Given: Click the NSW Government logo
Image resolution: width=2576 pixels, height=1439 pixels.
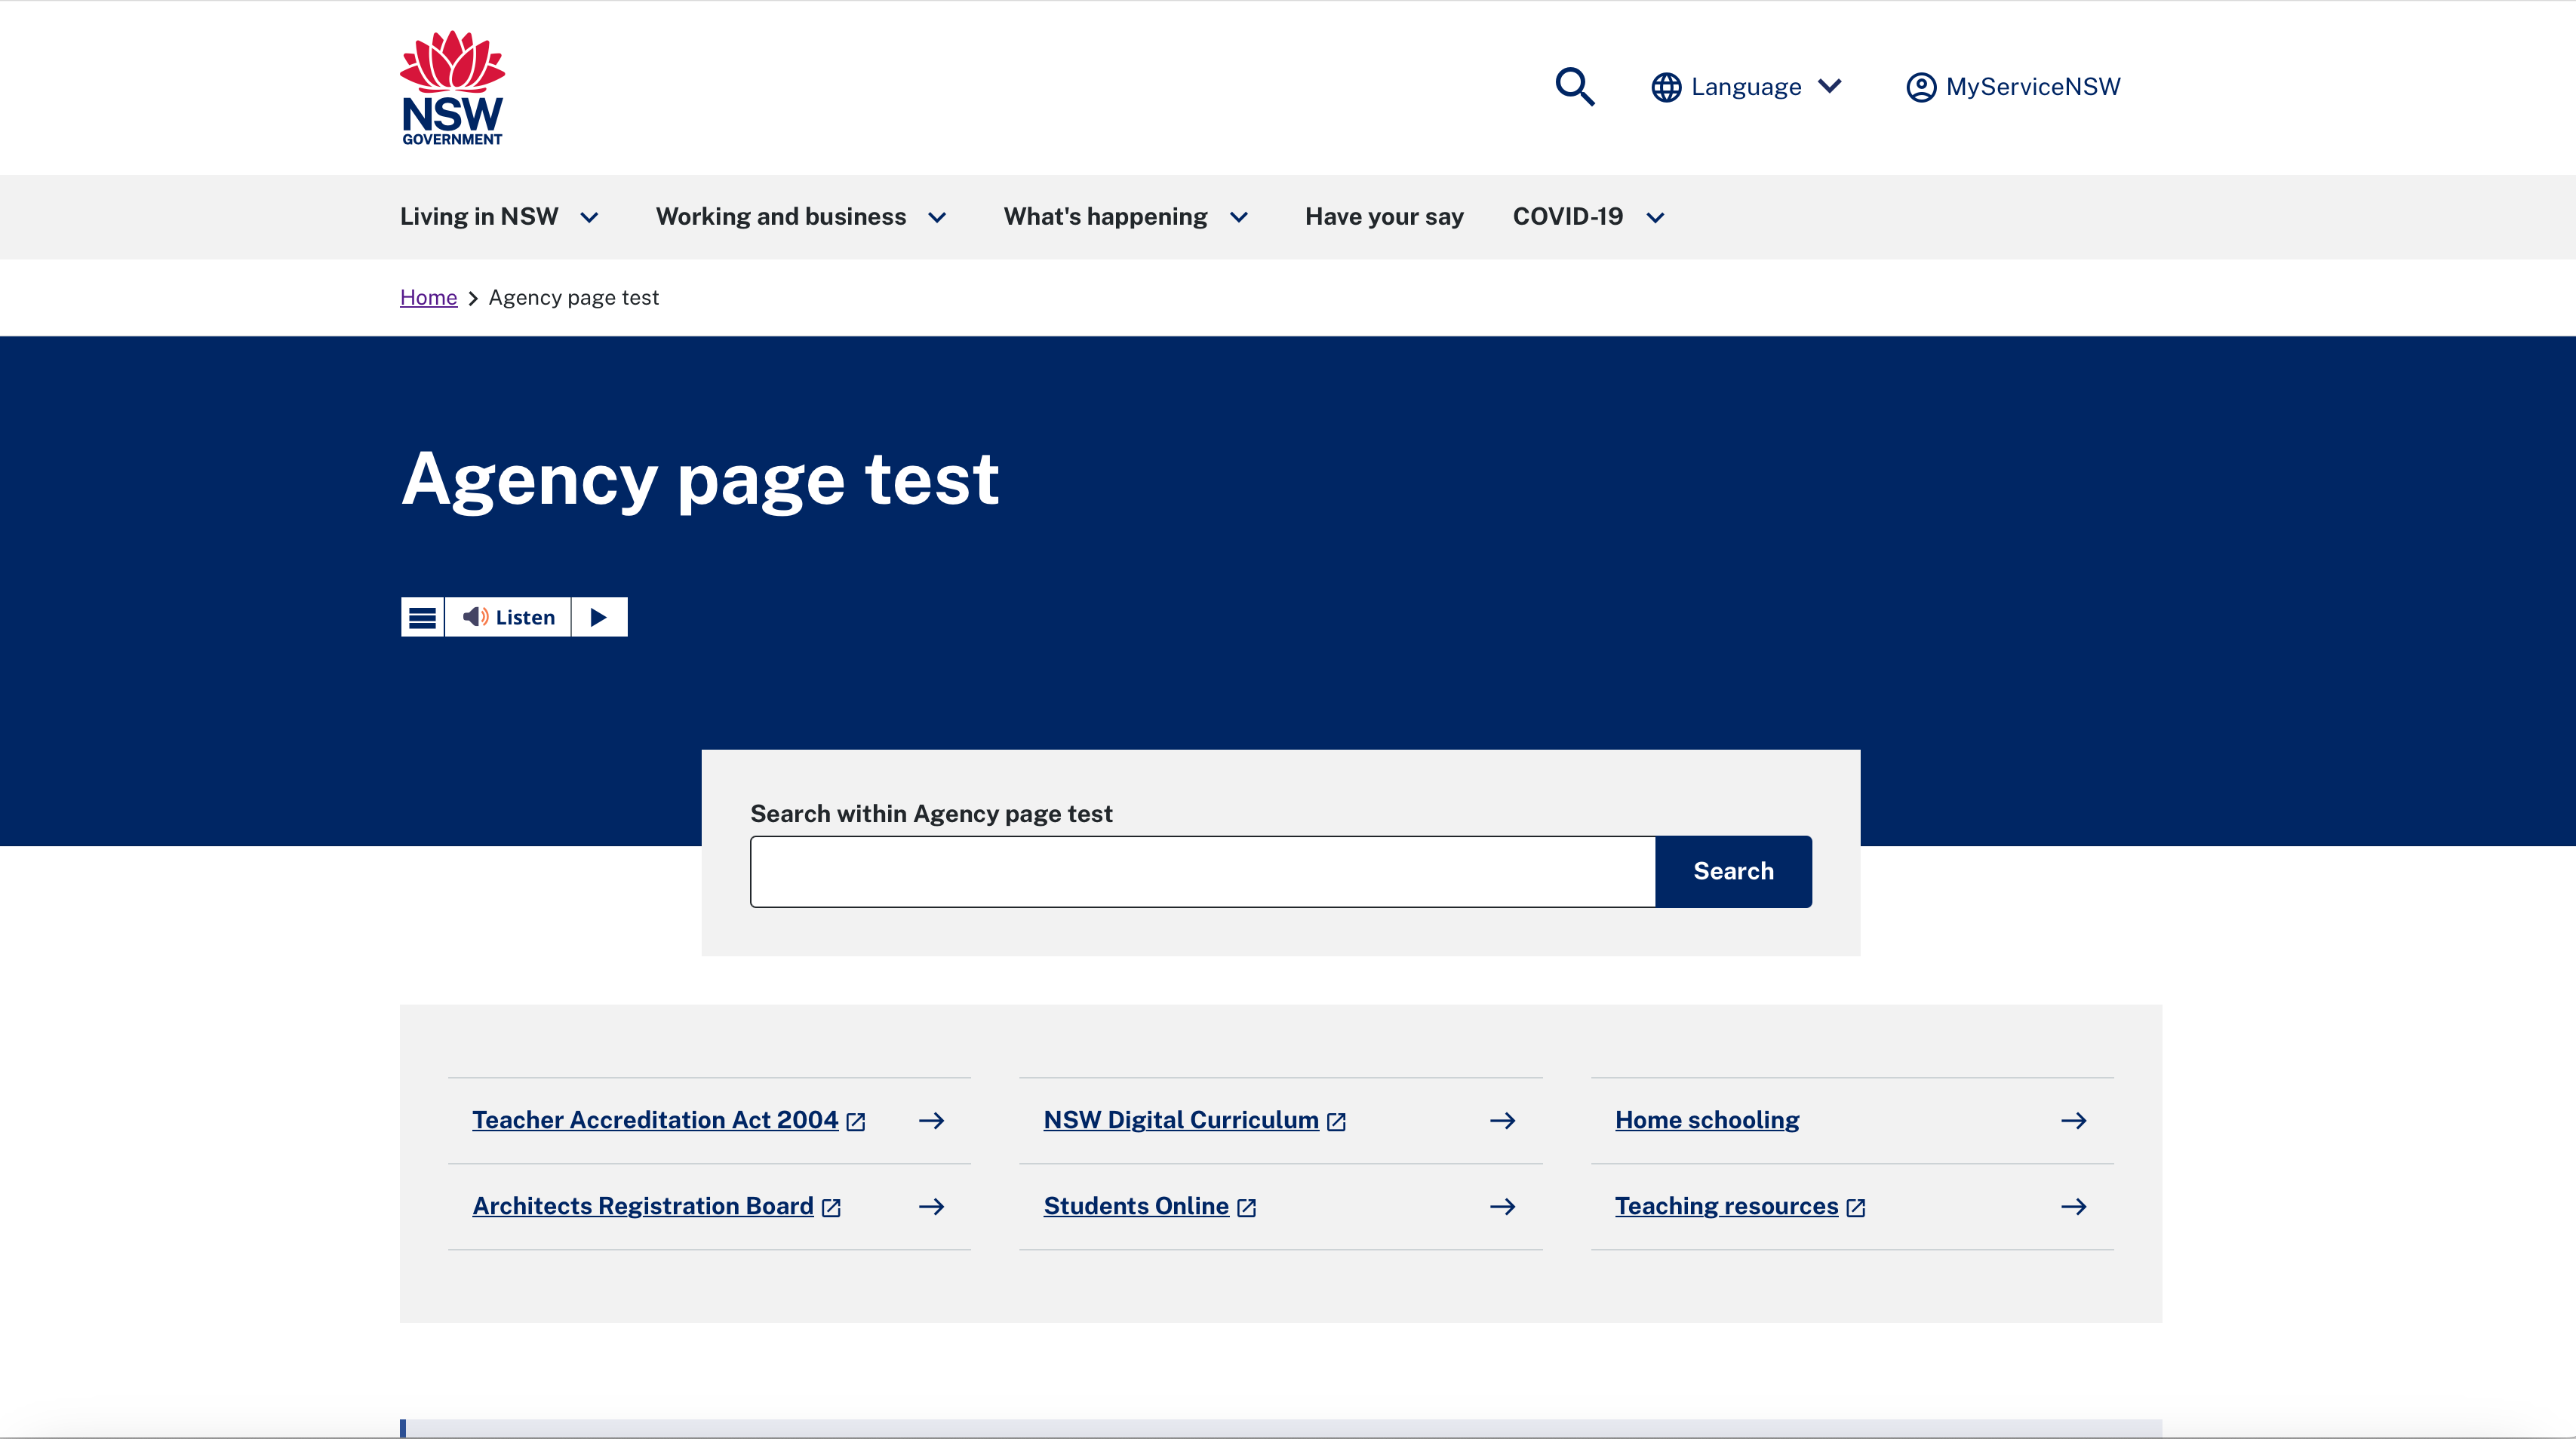Looking at the screenshot, I should tap(452, 87).
